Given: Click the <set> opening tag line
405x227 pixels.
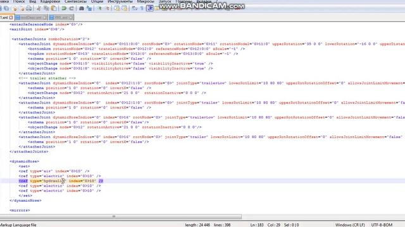Looking at the screenshot, I should click(24, 166).
